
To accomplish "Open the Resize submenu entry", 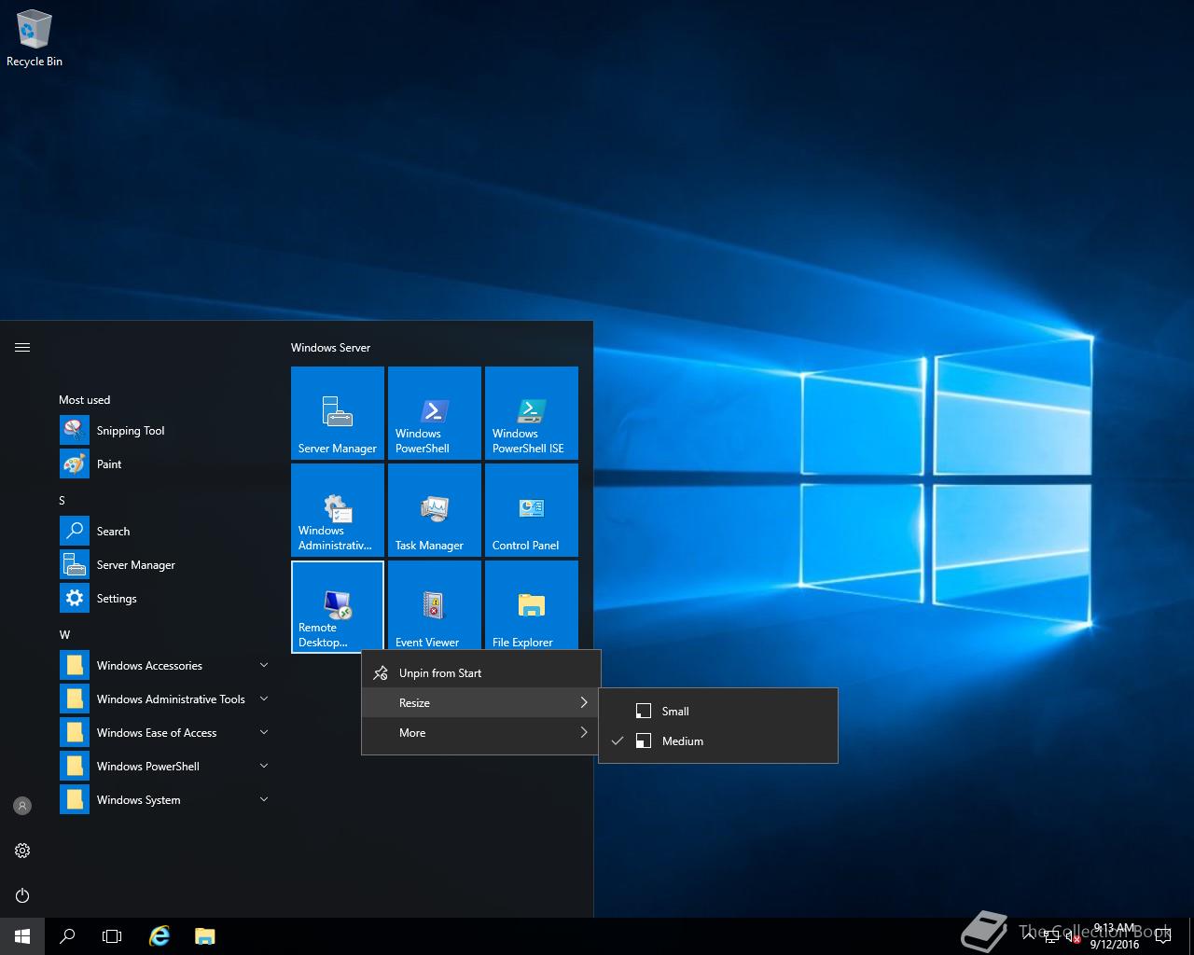I will coord(480,703).
